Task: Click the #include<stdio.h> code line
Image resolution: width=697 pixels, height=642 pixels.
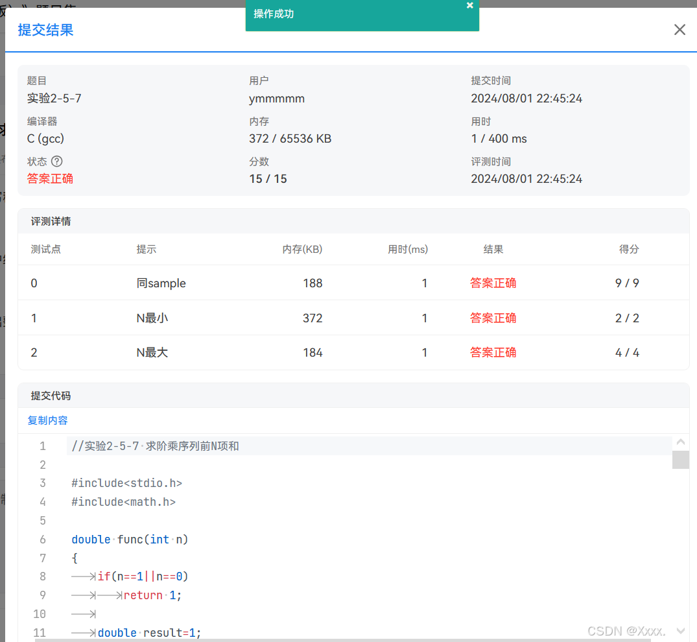Action: click(126, 483)
